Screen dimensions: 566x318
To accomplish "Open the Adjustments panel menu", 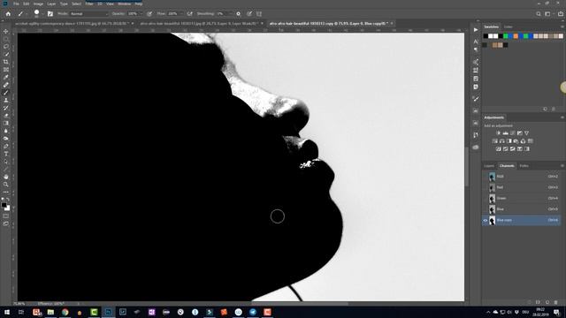I will click(x=562, y=117).
